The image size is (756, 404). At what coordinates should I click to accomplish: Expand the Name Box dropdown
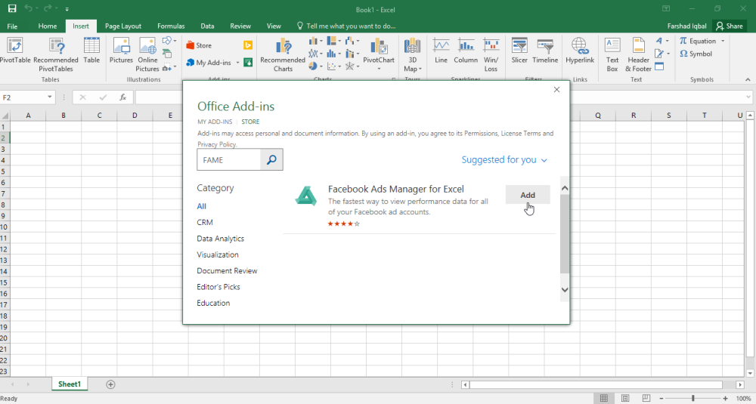tap(50, 97)
